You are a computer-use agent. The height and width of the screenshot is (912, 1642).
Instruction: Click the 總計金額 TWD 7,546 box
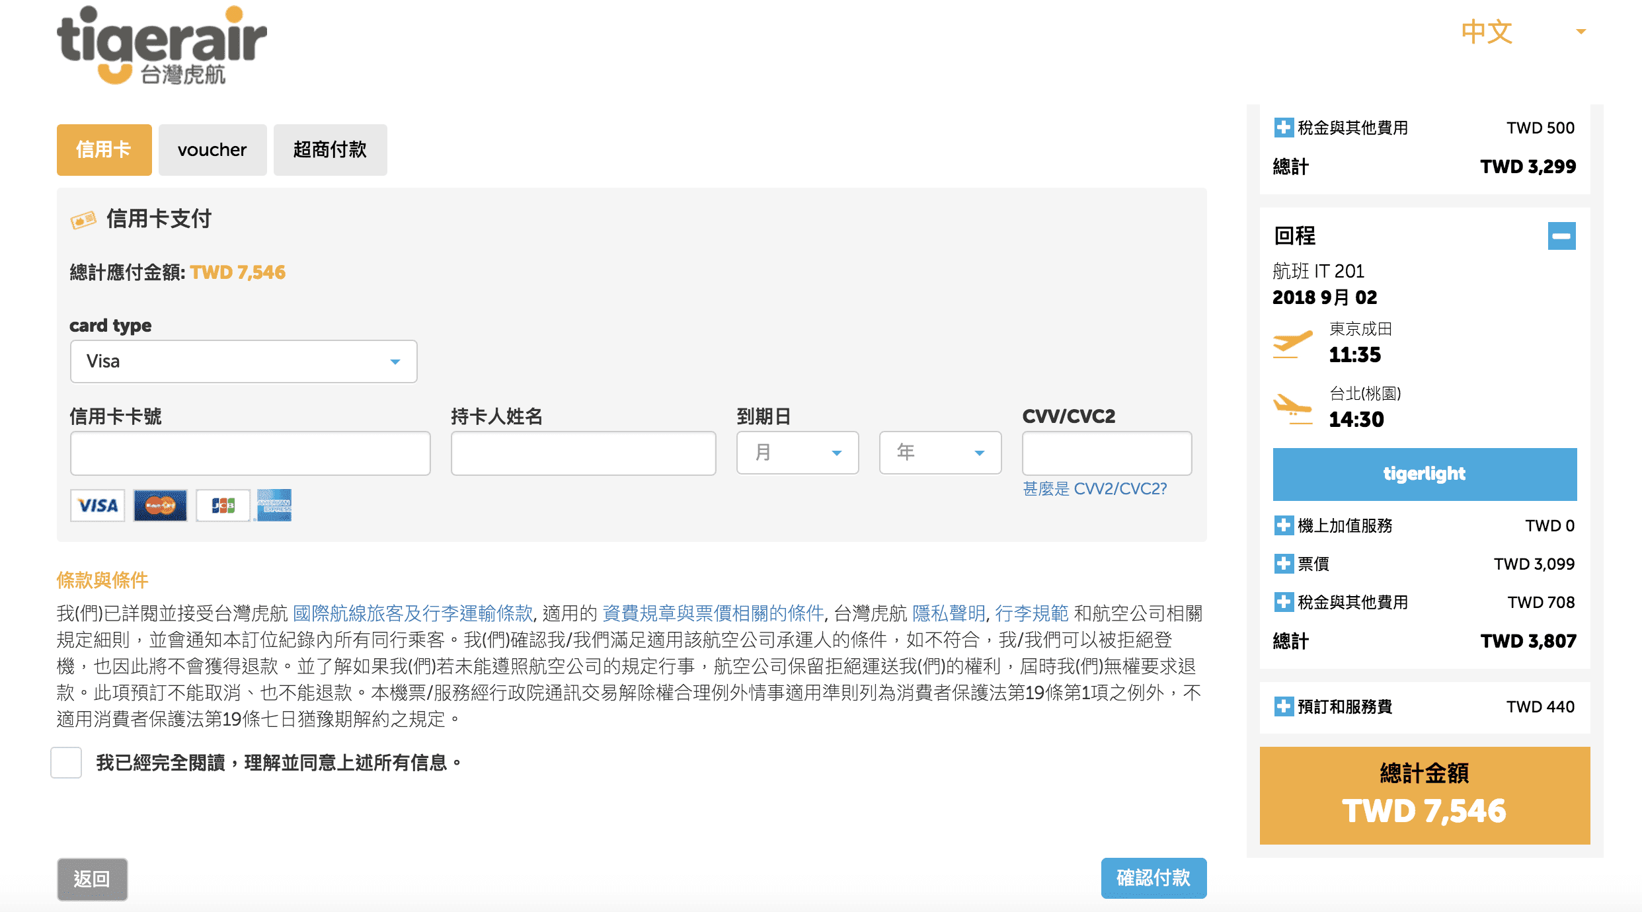(1425, 795)
